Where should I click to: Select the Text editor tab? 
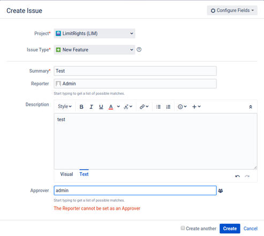tap(84, 174)
